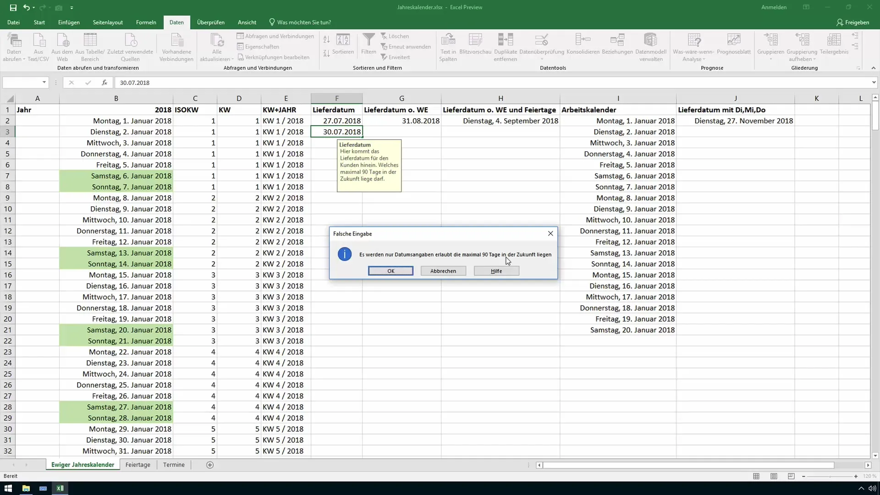
Task: Add a new sheet with plus button
Action: tap(210, 465)
